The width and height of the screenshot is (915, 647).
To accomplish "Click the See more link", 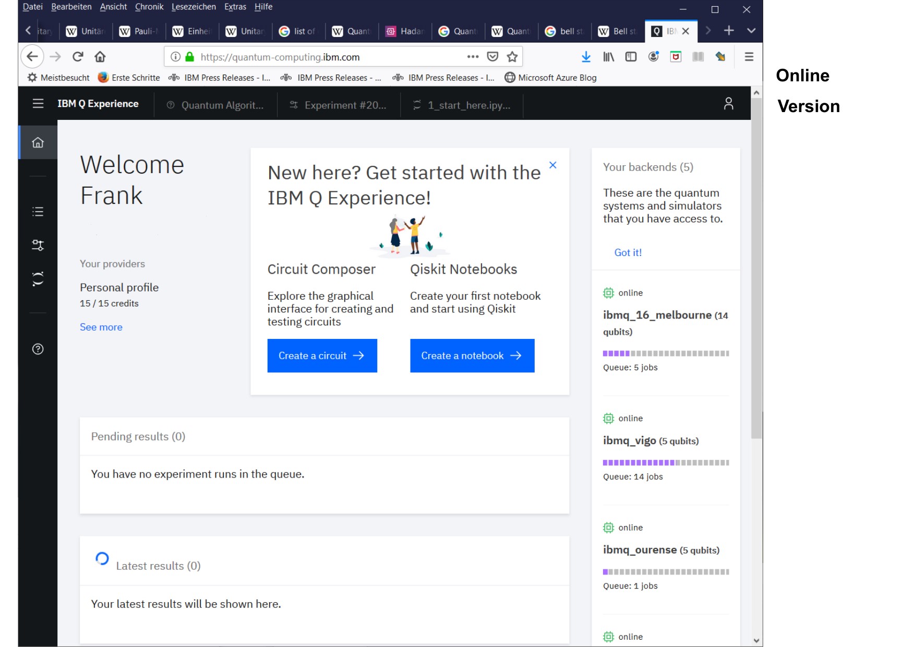I will point(101,327).
